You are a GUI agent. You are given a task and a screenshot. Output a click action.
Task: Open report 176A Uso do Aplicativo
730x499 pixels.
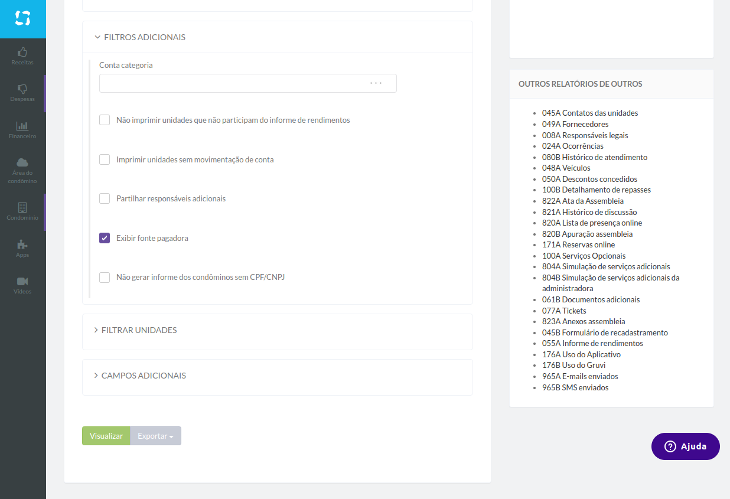581,354
